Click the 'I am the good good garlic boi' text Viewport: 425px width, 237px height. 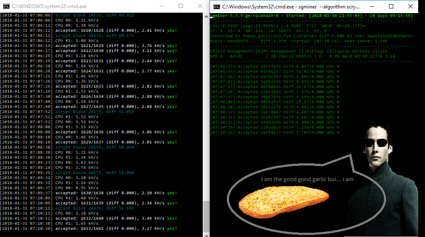pos(307,179)
